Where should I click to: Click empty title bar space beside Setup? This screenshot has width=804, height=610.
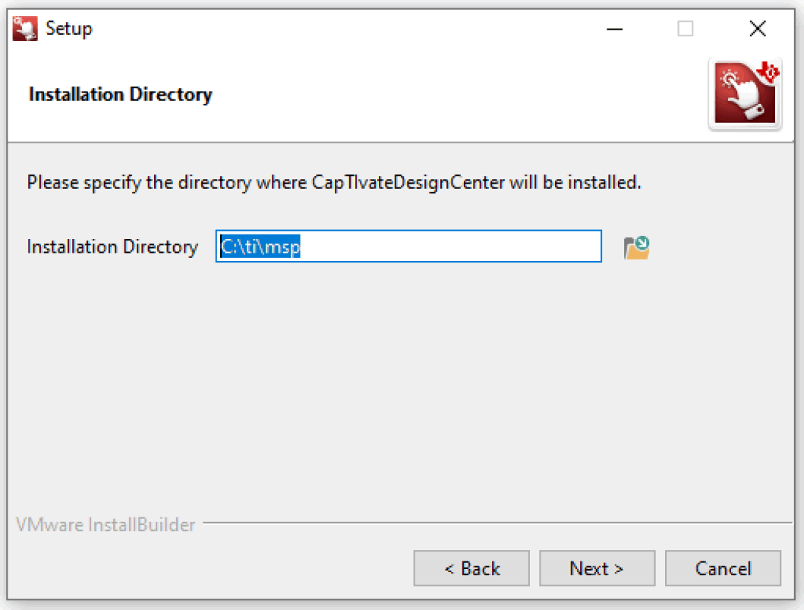(342, 29)
